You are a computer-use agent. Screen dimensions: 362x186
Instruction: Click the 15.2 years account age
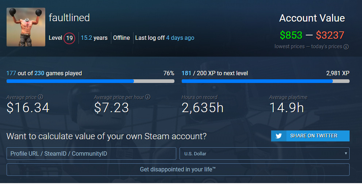click(x=94, y=38)
